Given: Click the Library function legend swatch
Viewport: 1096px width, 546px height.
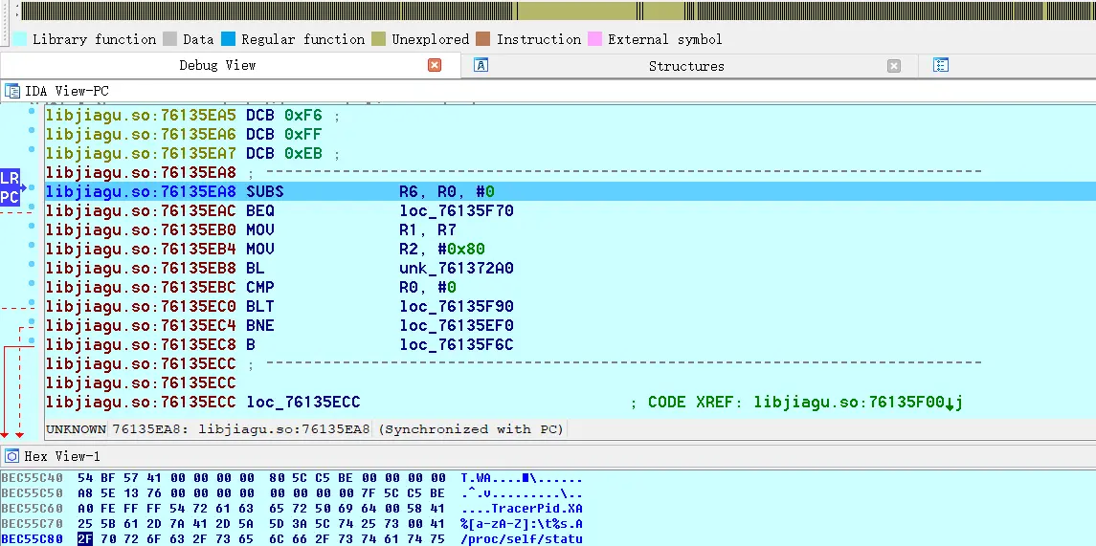Looking at the screenshot, I should coord(20,39).
